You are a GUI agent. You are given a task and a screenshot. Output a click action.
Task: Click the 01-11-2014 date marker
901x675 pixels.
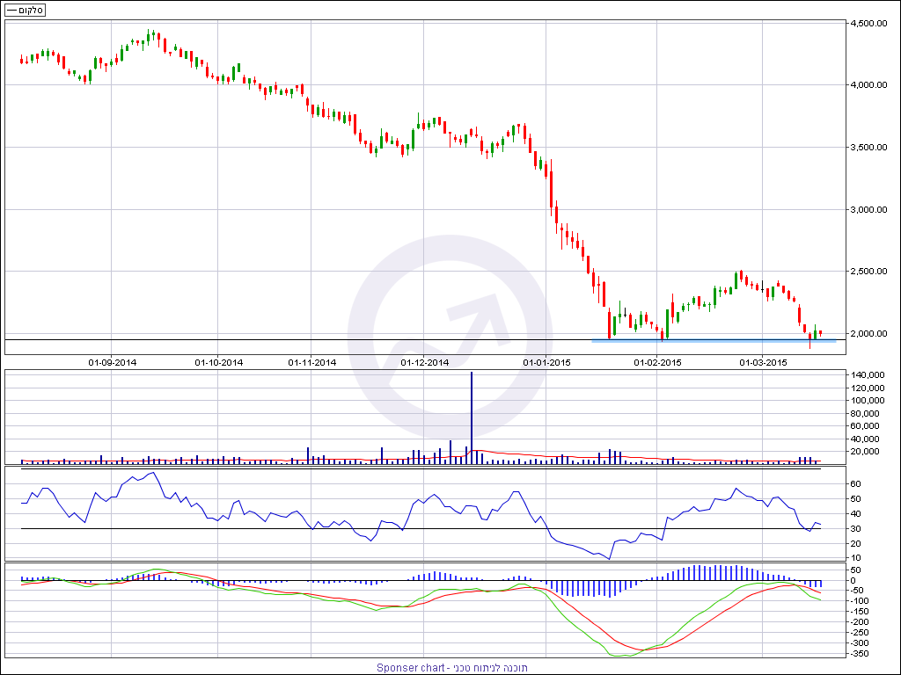click(312, 362)
